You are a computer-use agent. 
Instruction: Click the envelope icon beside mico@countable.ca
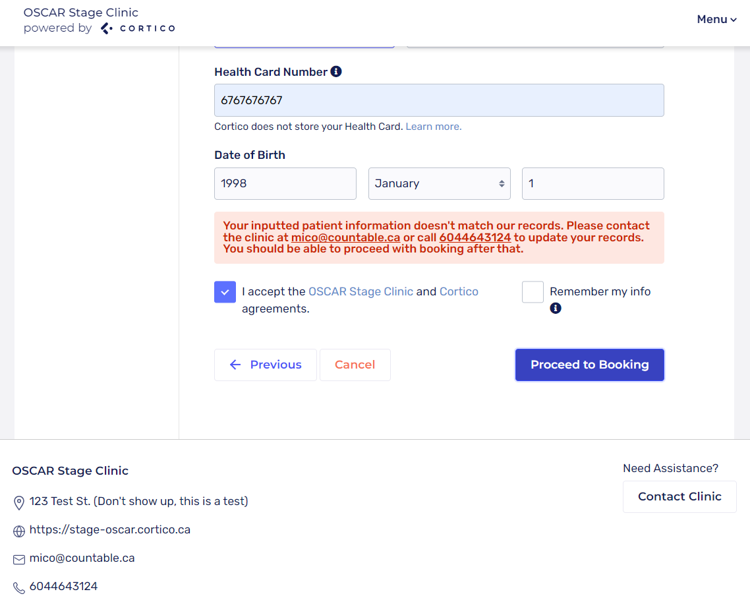click(x=18, y=560)
